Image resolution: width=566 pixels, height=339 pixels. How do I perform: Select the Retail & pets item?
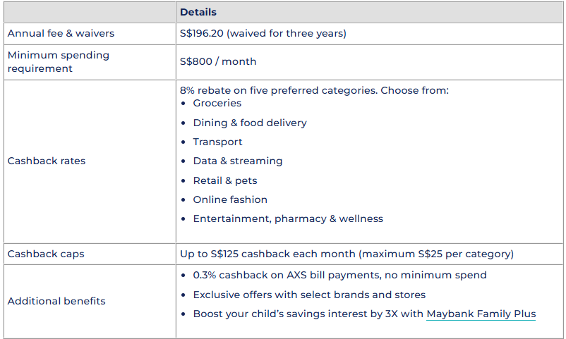point(225,180)
